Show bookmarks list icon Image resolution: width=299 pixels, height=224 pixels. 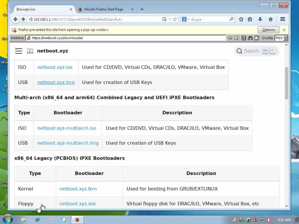pos(250,19)
